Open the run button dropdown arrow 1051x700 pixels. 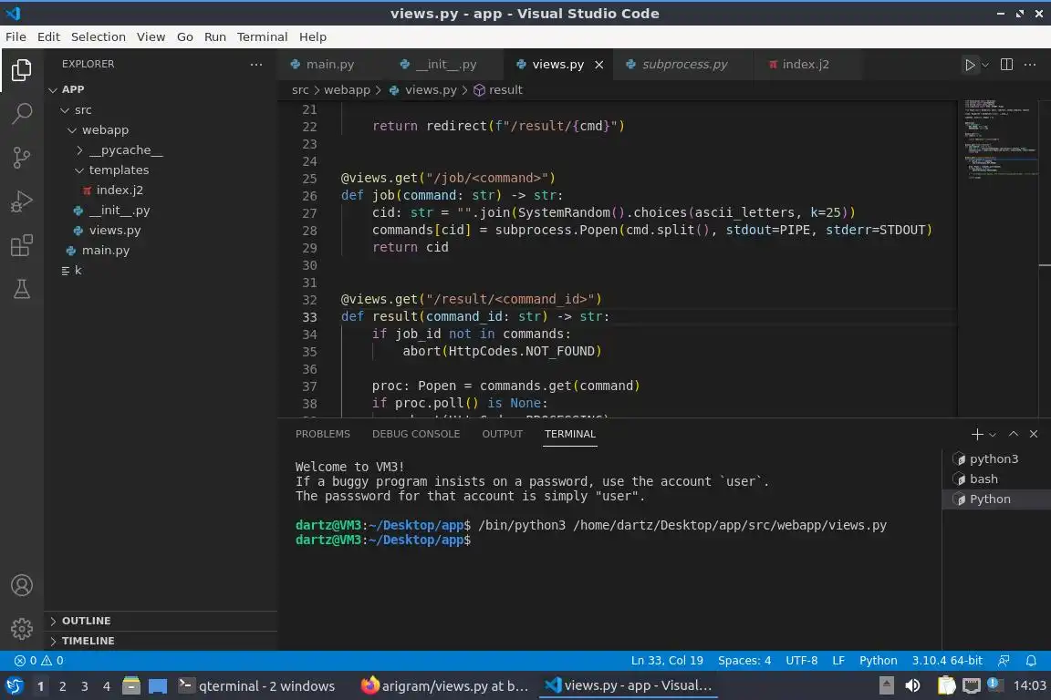[x=985, y=65]
